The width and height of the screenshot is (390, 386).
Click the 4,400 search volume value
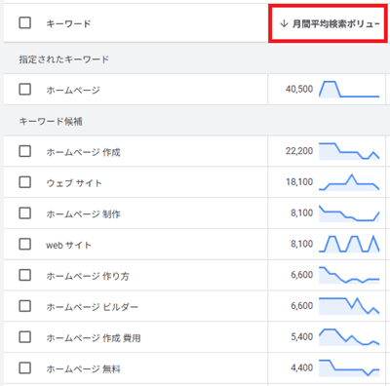[x=302, y=367]
